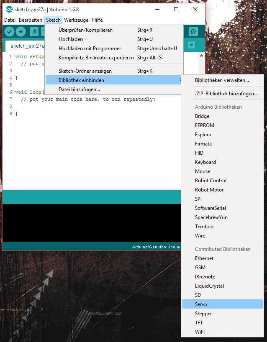Click the New sketch toolbar icon
Screen dimensions: 267x342
(34, 32)
